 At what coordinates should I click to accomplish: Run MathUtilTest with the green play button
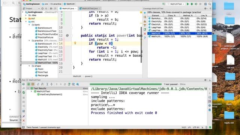pos(187,4)
